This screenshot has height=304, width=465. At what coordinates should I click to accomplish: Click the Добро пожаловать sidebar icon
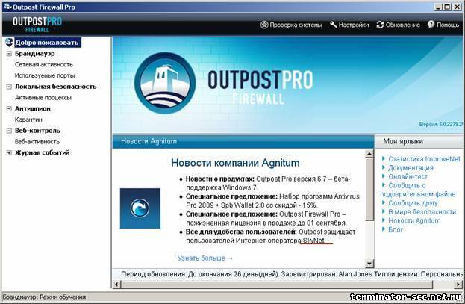click(x=9, y=42)
